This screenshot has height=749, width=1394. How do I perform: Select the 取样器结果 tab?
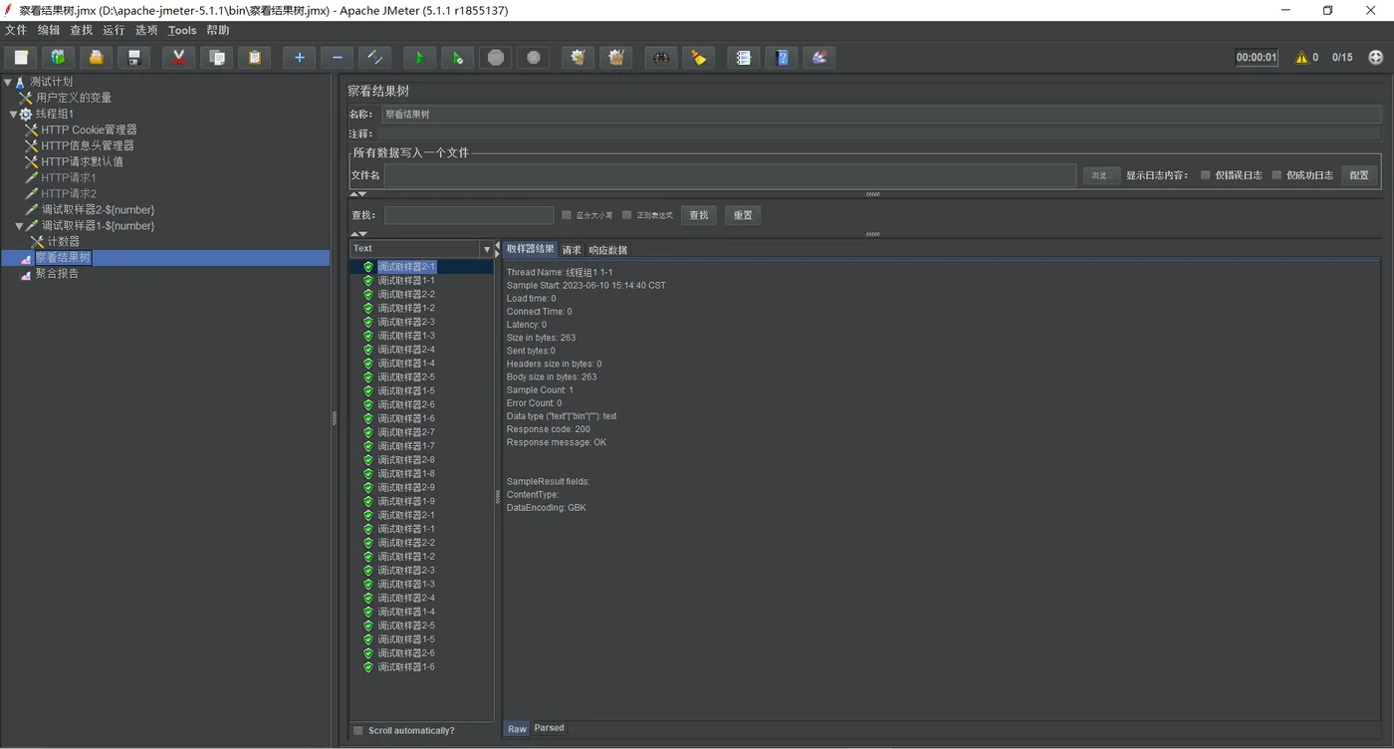[x=531, y=249]
